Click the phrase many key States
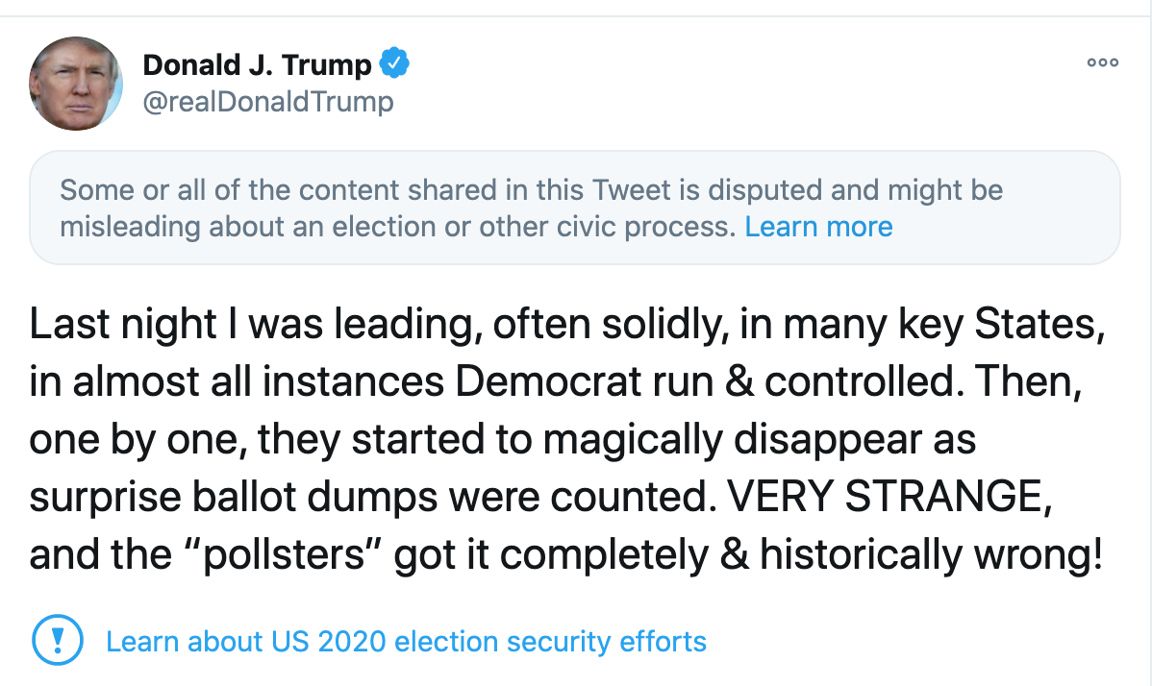1152x686 pixels. click(939, 325)
